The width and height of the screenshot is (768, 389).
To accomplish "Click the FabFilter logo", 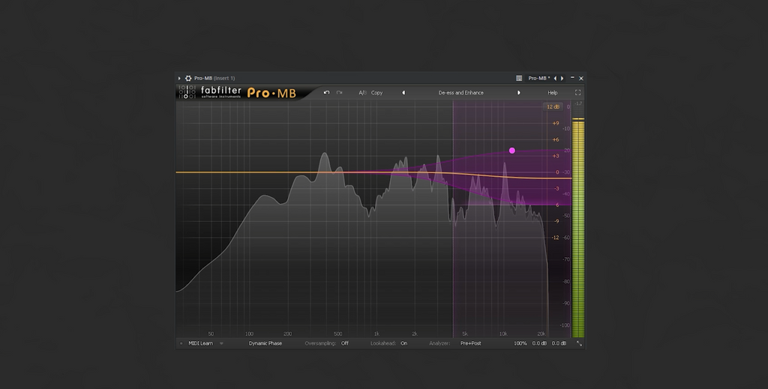I will (211, 92).
